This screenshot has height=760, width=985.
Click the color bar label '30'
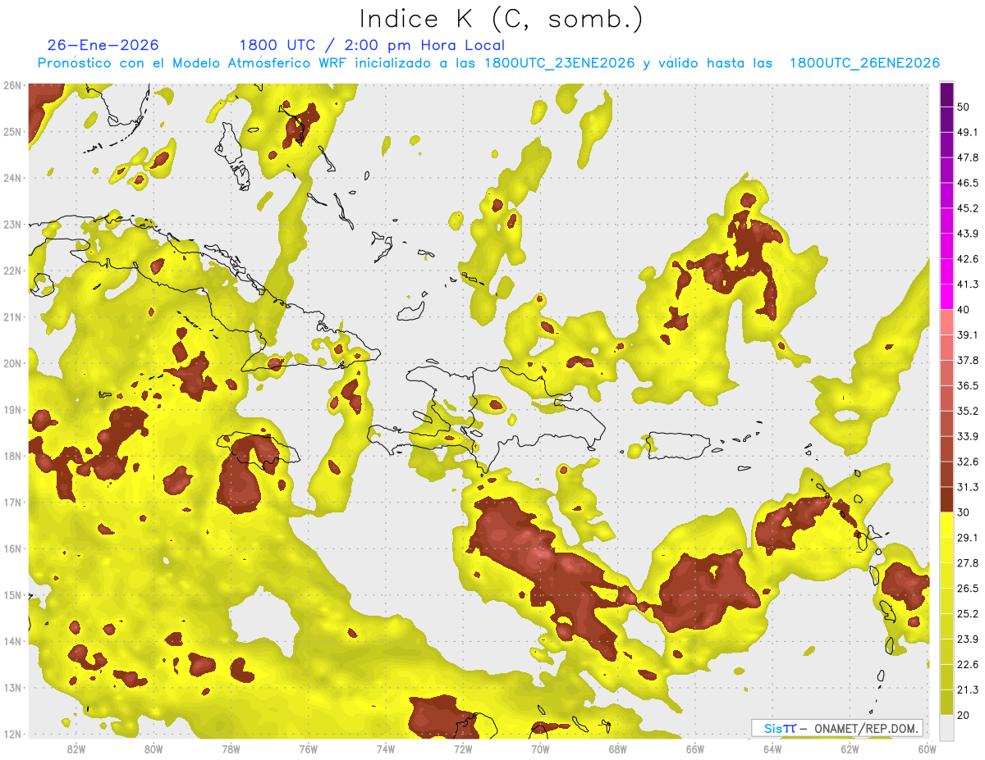pos(963,512)
